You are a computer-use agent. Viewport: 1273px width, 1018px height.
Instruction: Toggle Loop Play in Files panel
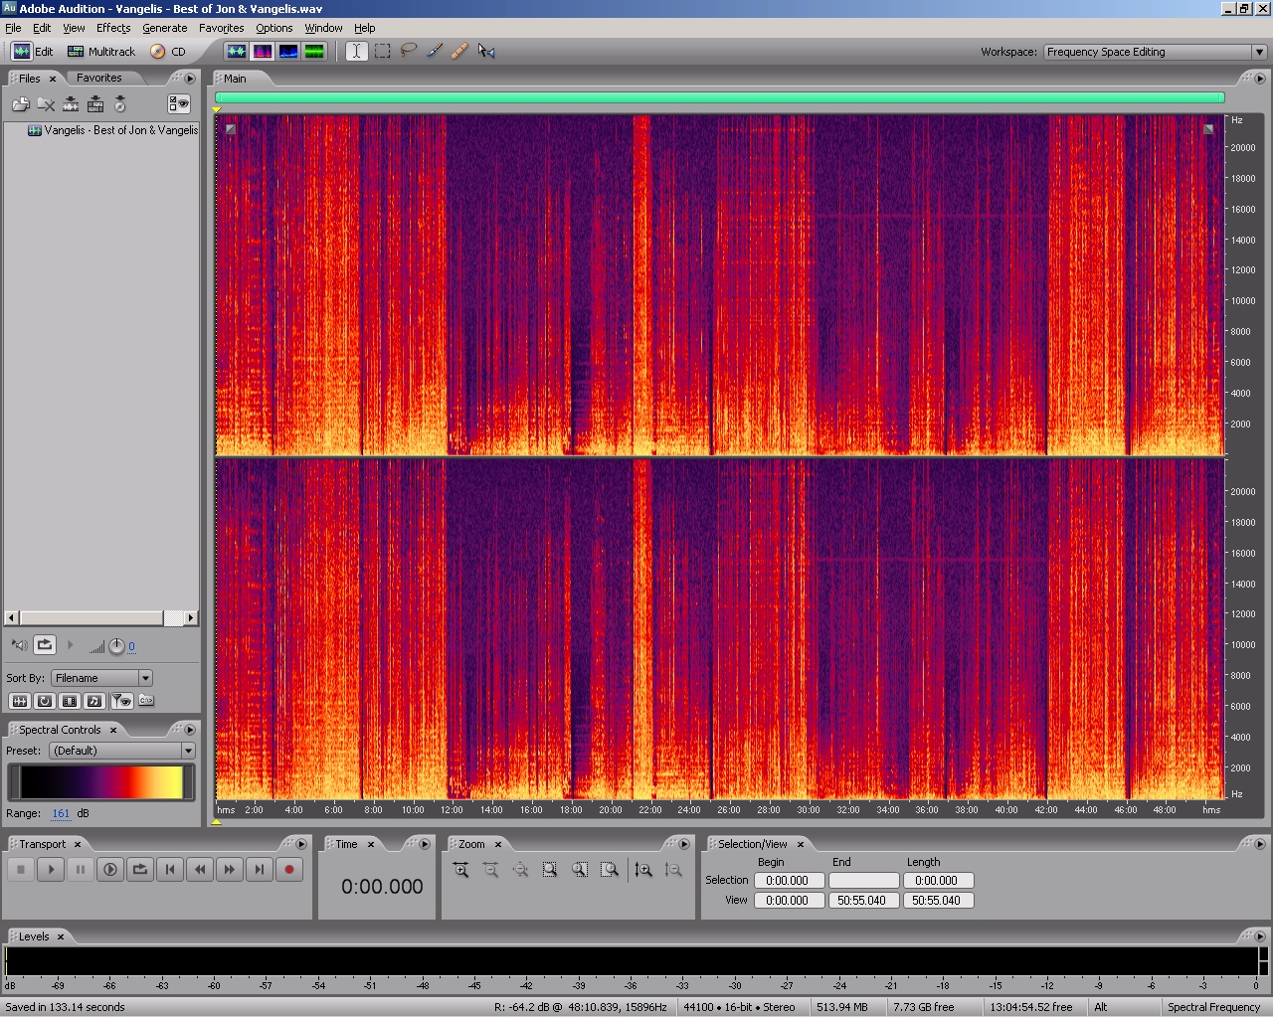45,645
